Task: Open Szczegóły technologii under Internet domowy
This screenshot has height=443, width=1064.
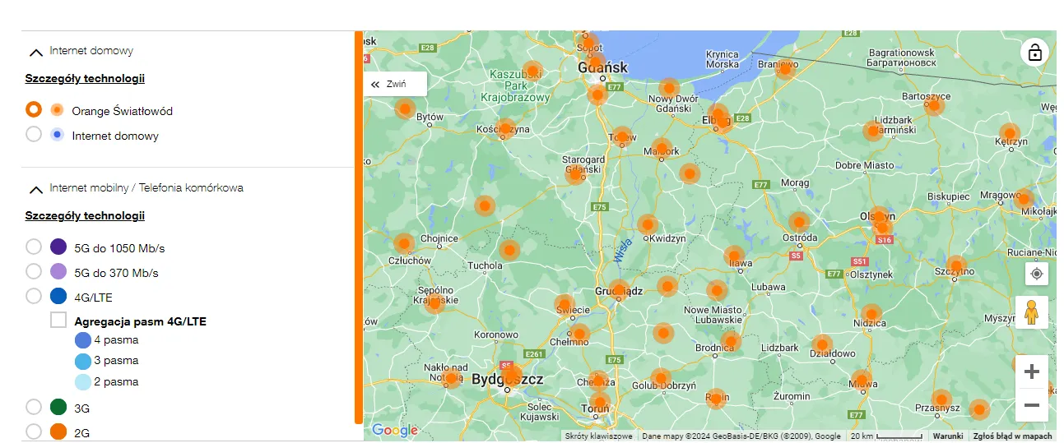Action: tap(85, 79)
